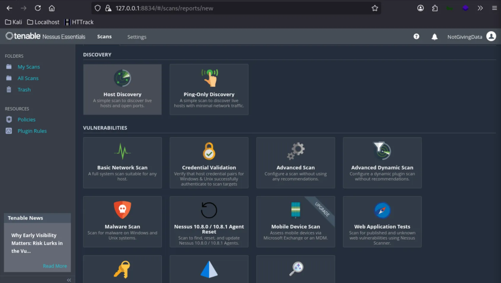Click the magnifying glass scan template

(x=296, y=269)
